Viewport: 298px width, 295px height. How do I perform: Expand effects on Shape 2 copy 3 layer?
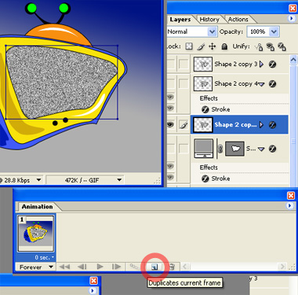[x=261, y=65]
